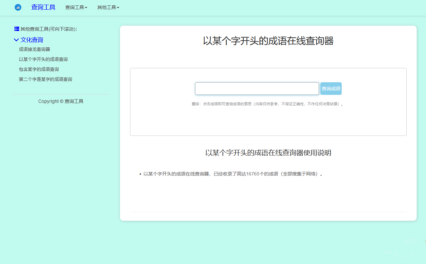Open 包含某字的成语查询 link

tap(39, 69)
